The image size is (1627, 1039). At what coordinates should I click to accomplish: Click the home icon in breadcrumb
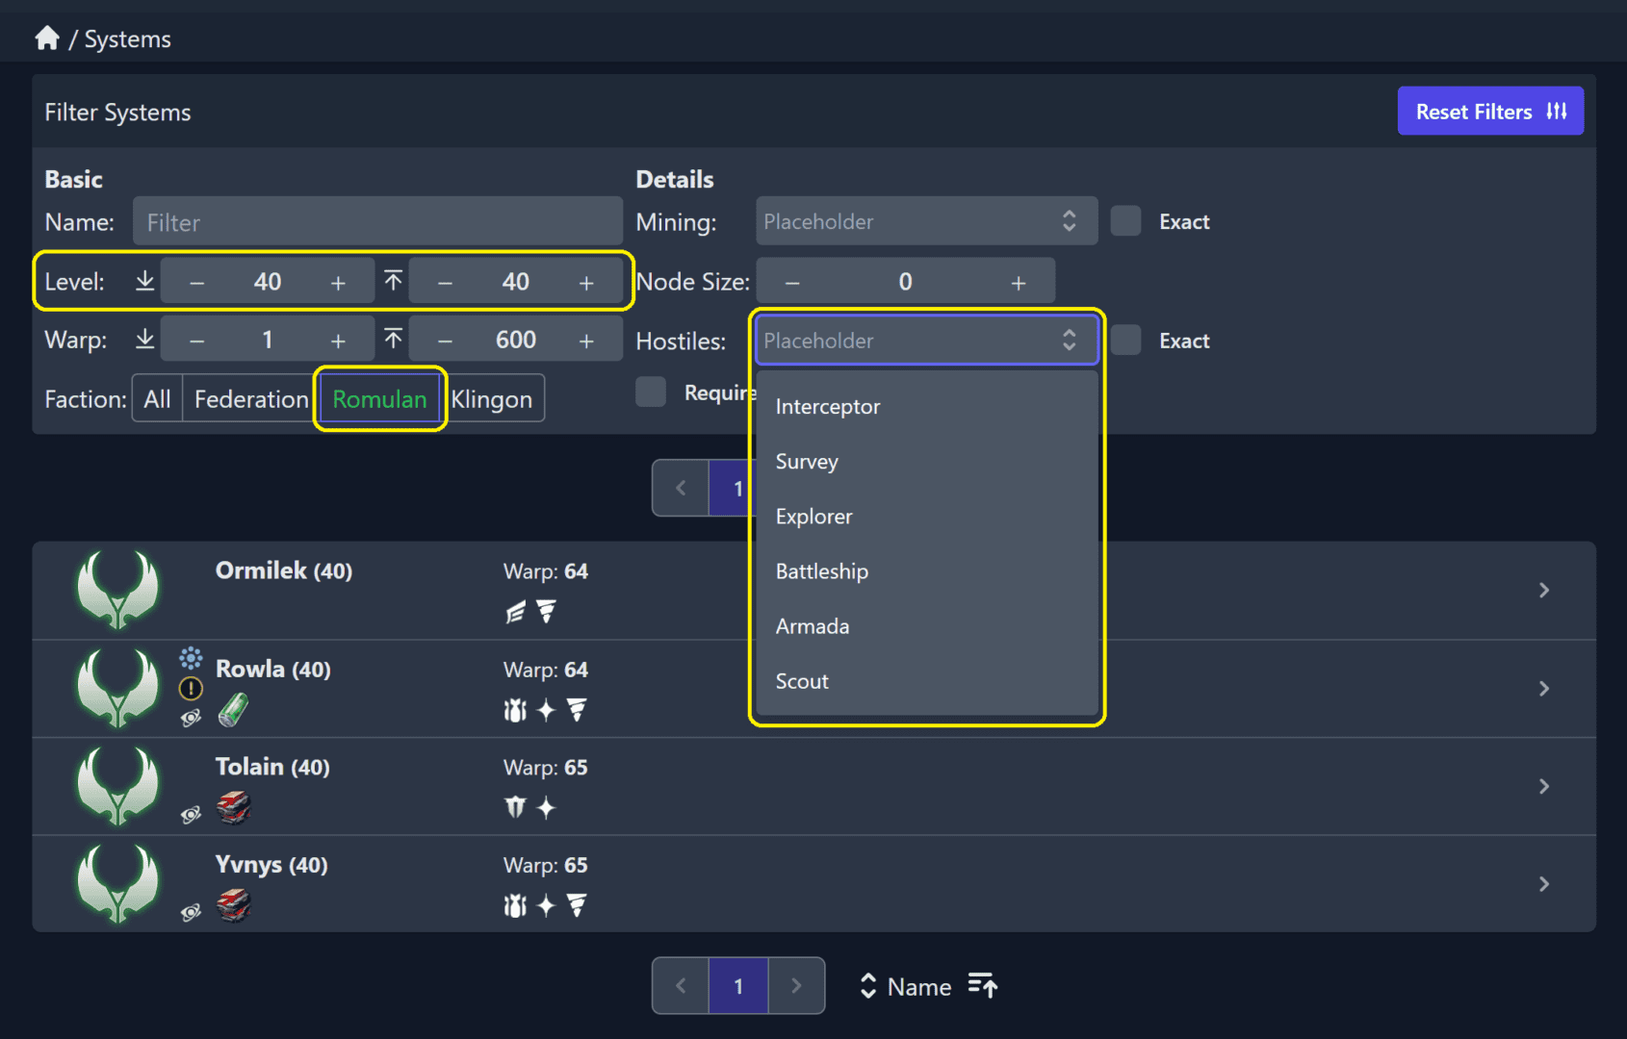pyautogui.click(x=46, y=38)
